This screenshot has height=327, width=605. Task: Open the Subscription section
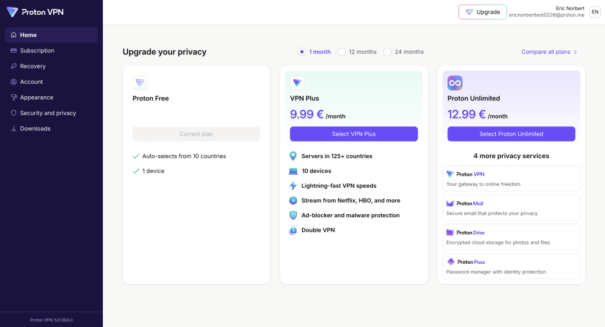coord(51,51)
